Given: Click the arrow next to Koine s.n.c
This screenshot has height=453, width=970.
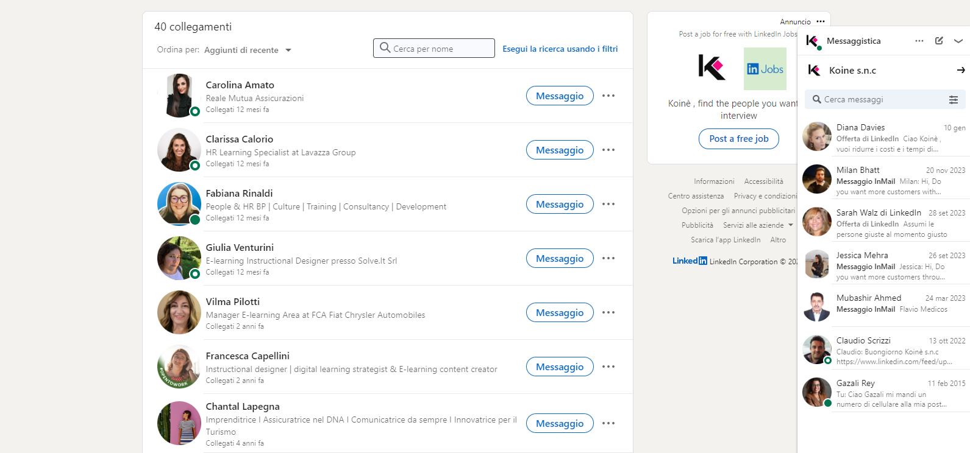Looking at the screenshot, I should [960, 70].
